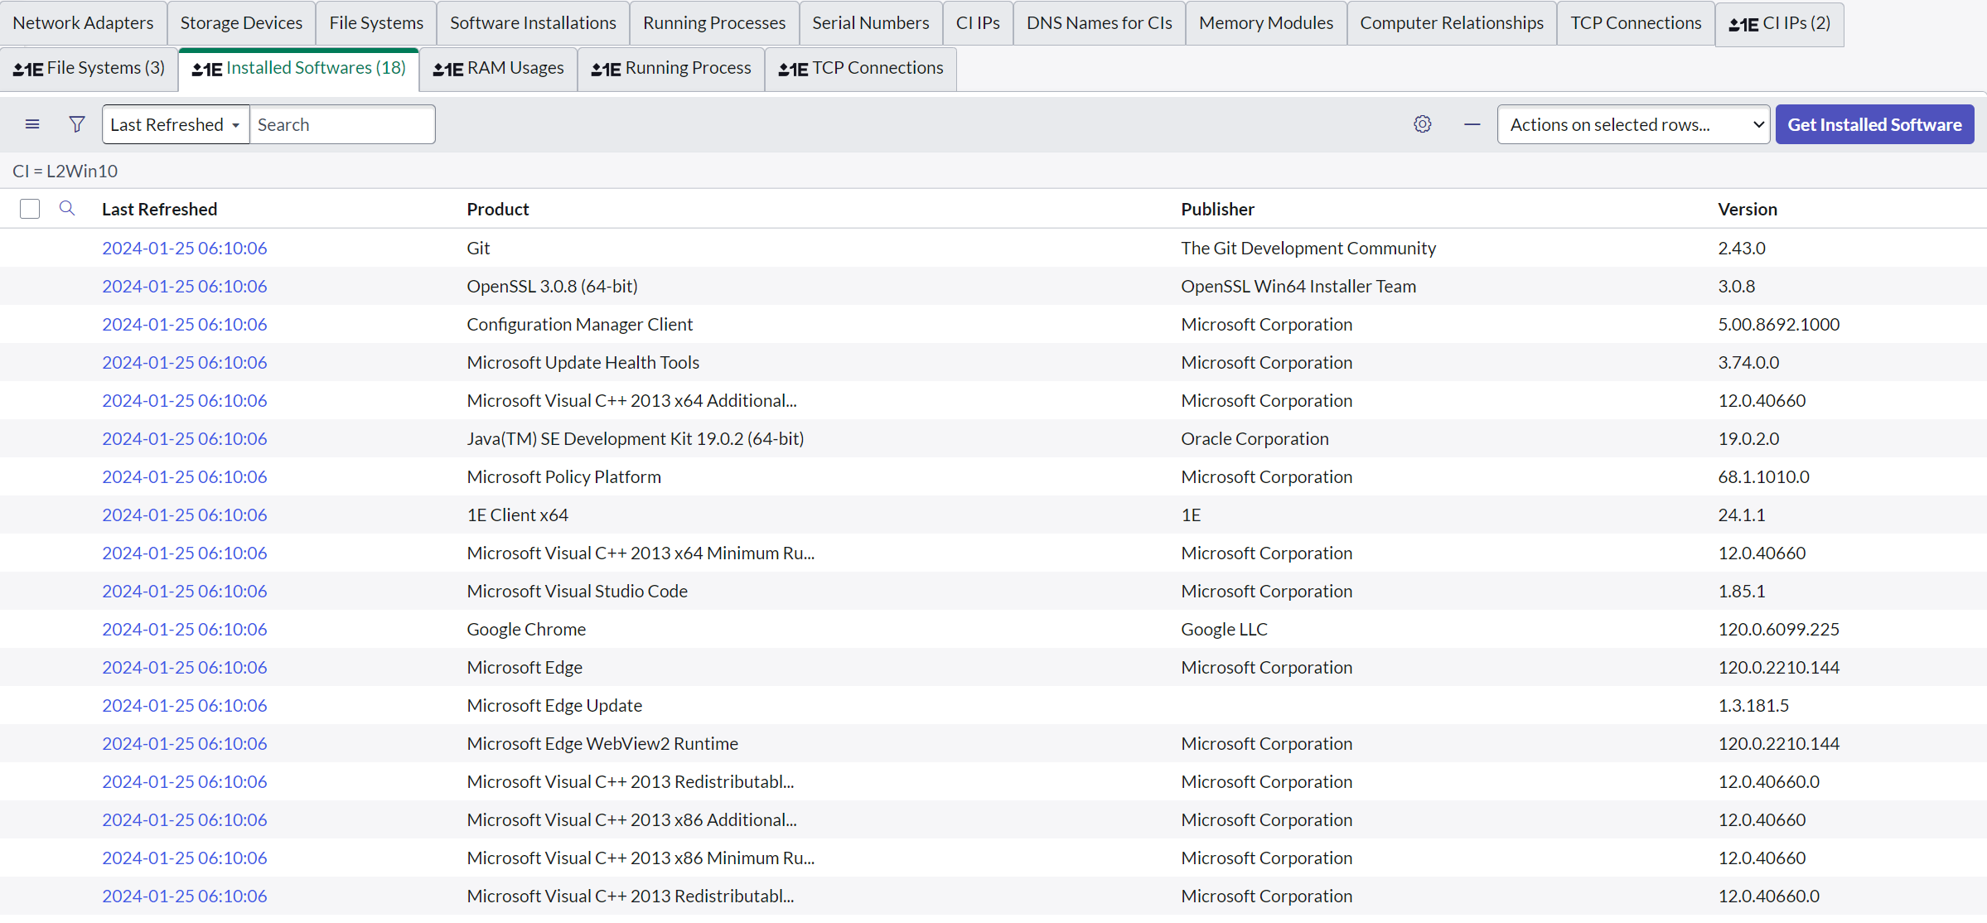Click inside the Search text field

point(341,124)
